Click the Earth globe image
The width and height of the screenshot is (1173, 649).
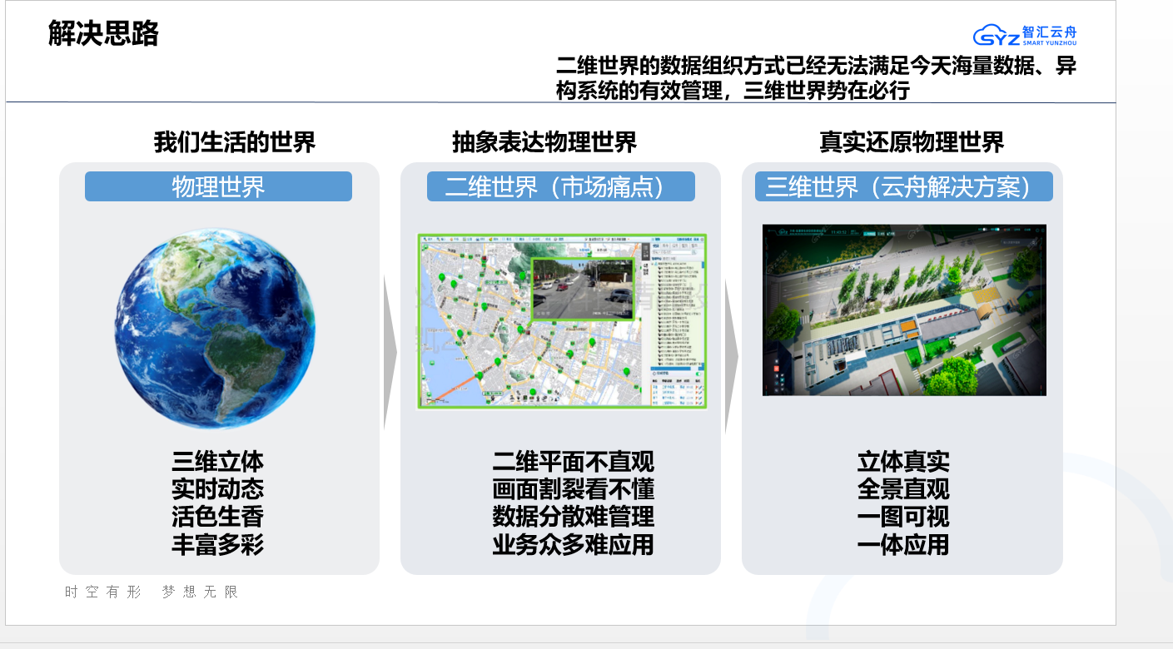[215, 329]
